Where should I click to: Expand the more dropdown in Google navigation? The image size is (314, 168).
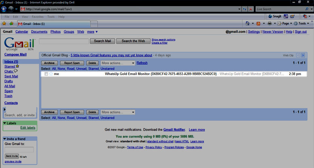coord(92,32)
